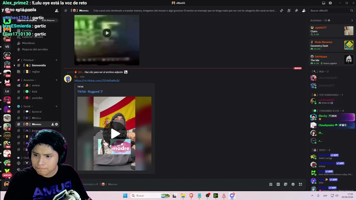Open the vt.tiktok.com link in message
This screenshot has height=200, width=356.
97,81
